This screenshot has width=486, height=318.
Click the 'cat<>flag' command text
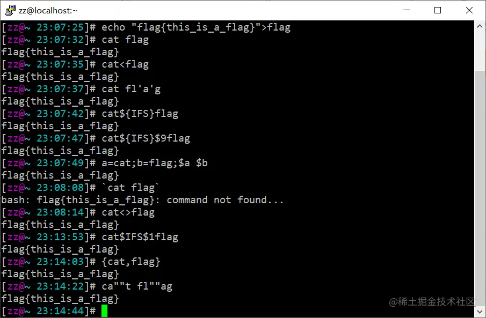click(x=128, y=212)
